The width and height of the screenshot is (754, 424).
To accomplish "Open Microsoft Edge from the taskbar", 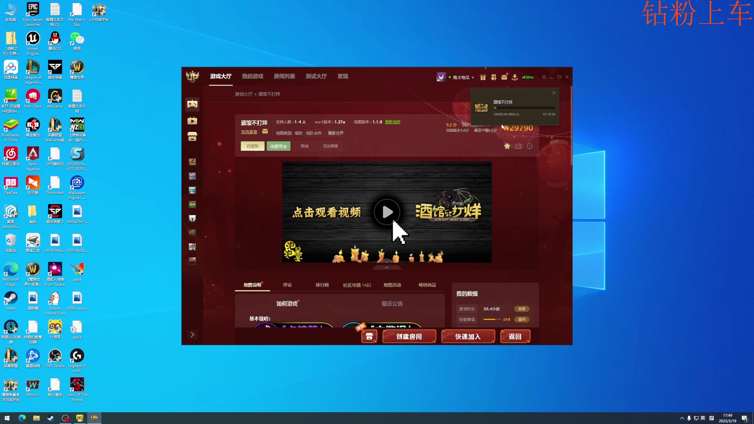I will click(22, 418).
